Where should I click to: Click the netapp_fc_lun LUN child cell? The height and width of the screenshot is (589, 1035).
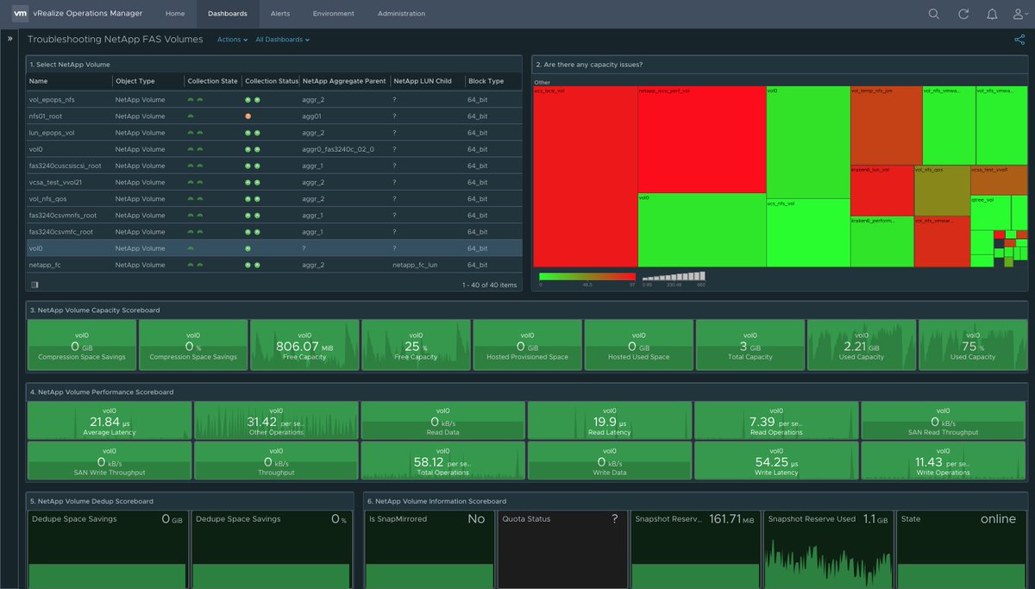pyautogui.click(x=417, y=265)
